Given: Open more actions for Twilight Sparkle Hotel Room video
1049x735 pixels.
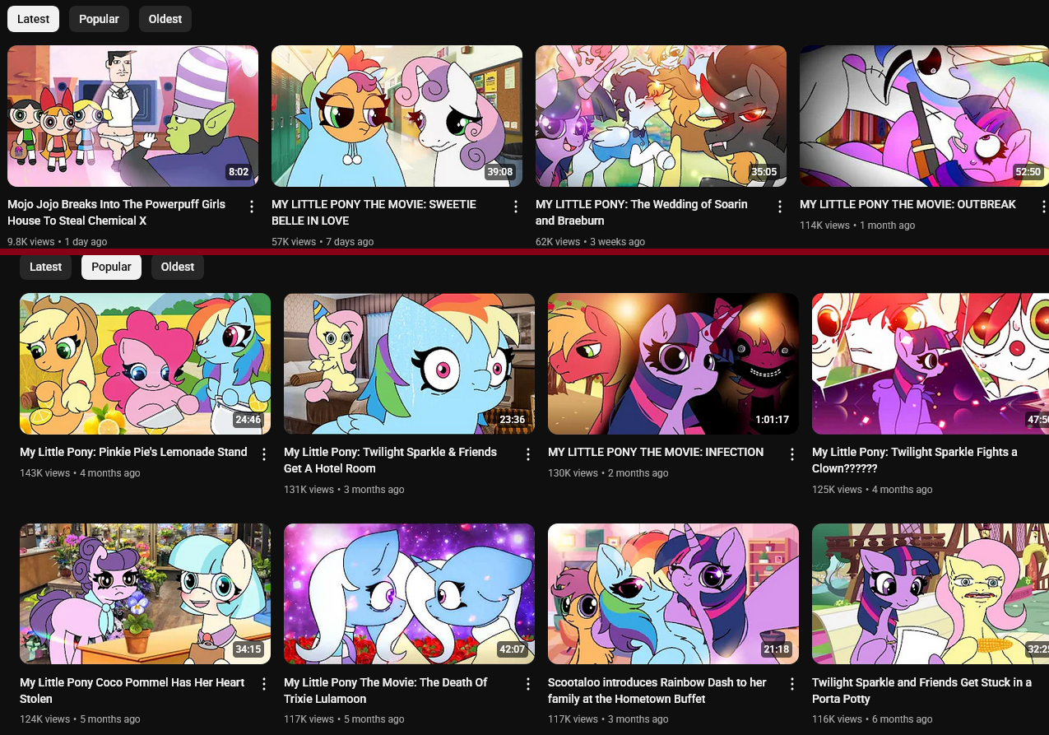Looking at the screenshot, I should (x=528, y=454).
